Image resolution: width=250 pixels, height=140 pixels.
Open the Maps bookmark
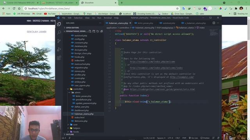coord(88,14)
